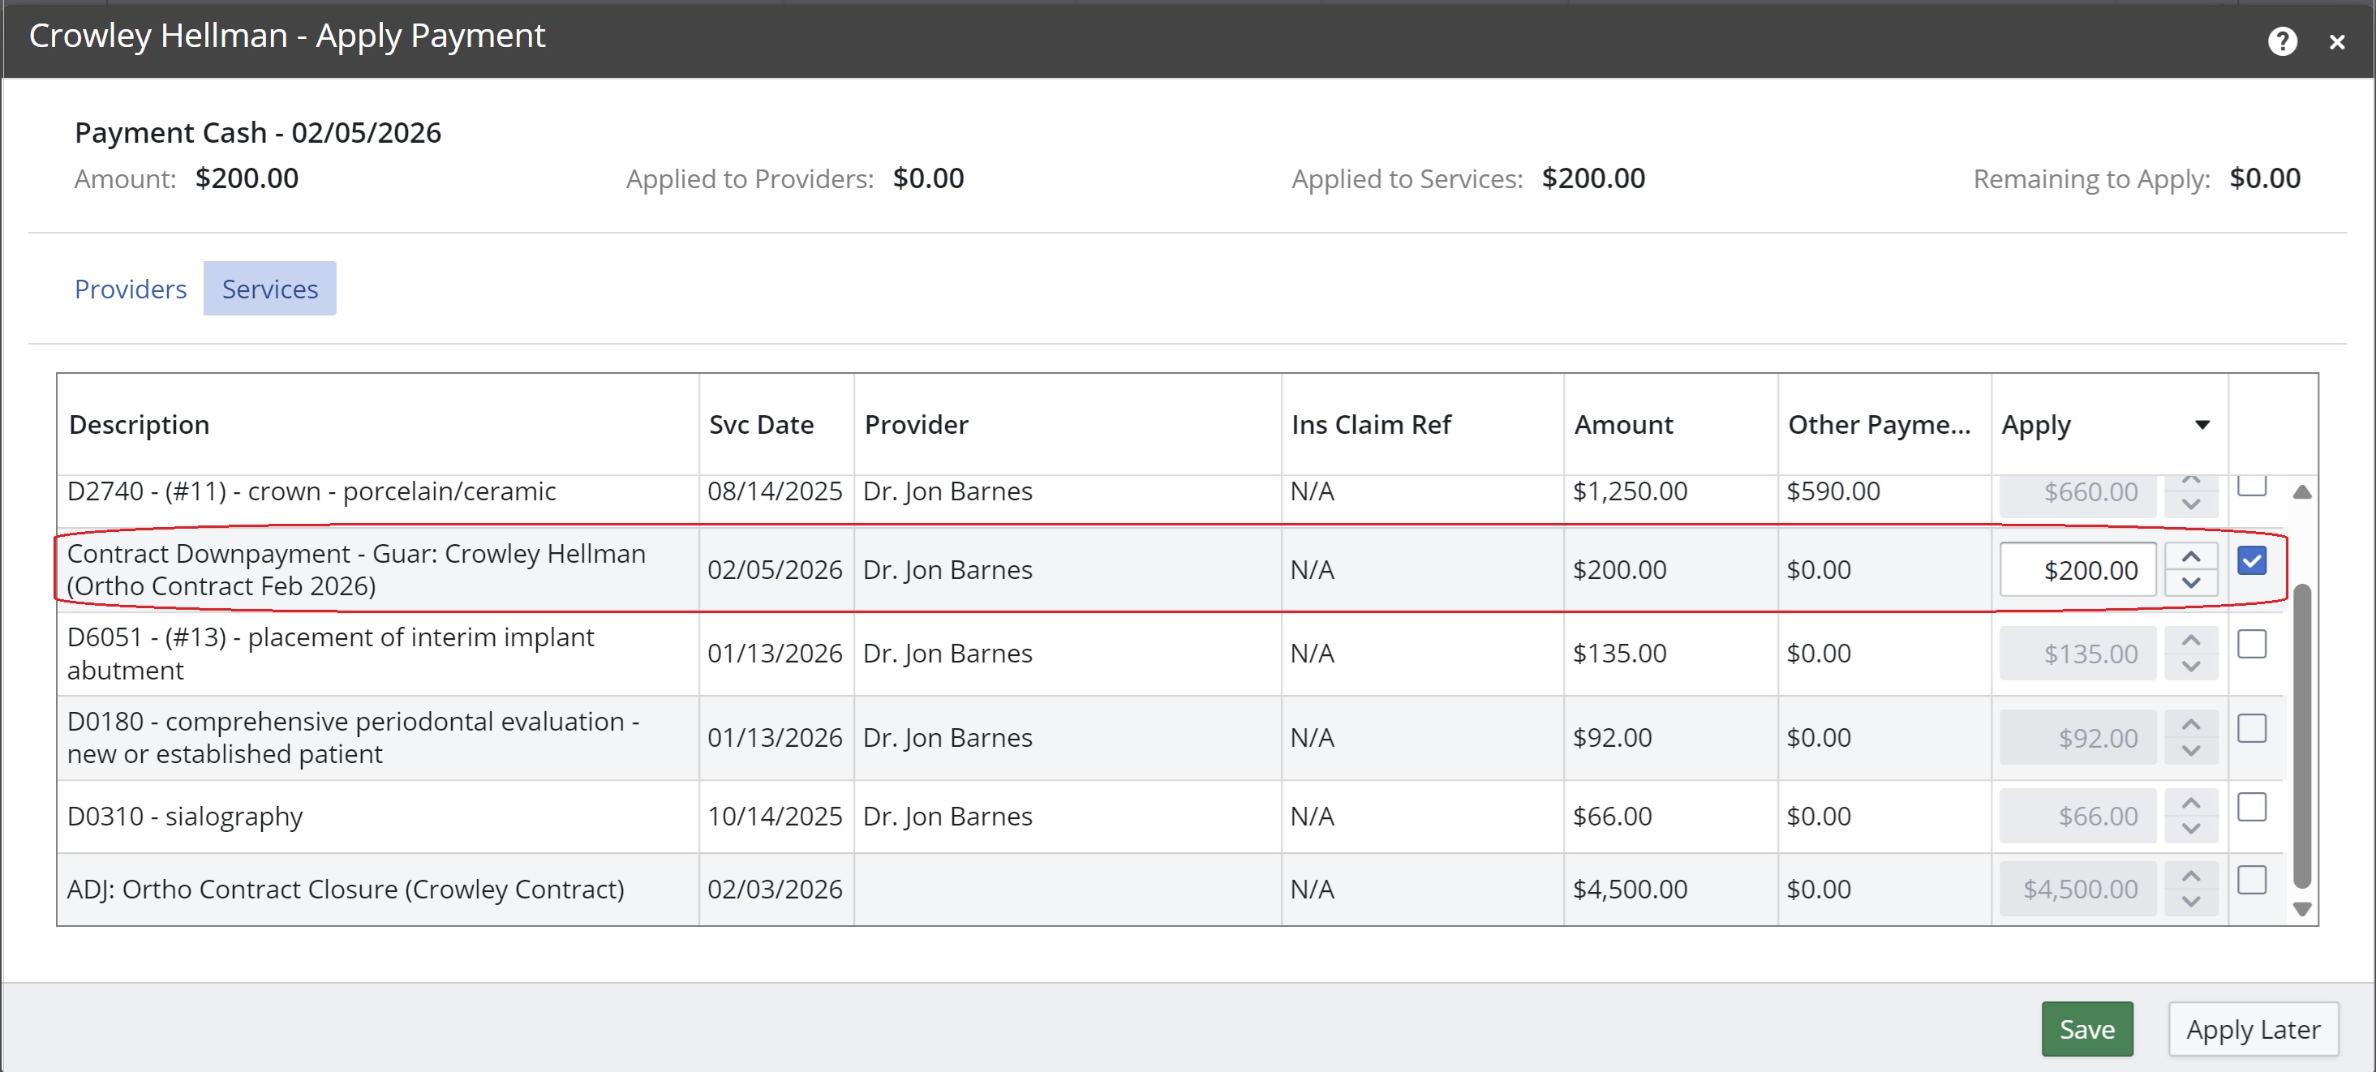Open the help question mark icon
2376x1072 pixels.
point(2281,41)
